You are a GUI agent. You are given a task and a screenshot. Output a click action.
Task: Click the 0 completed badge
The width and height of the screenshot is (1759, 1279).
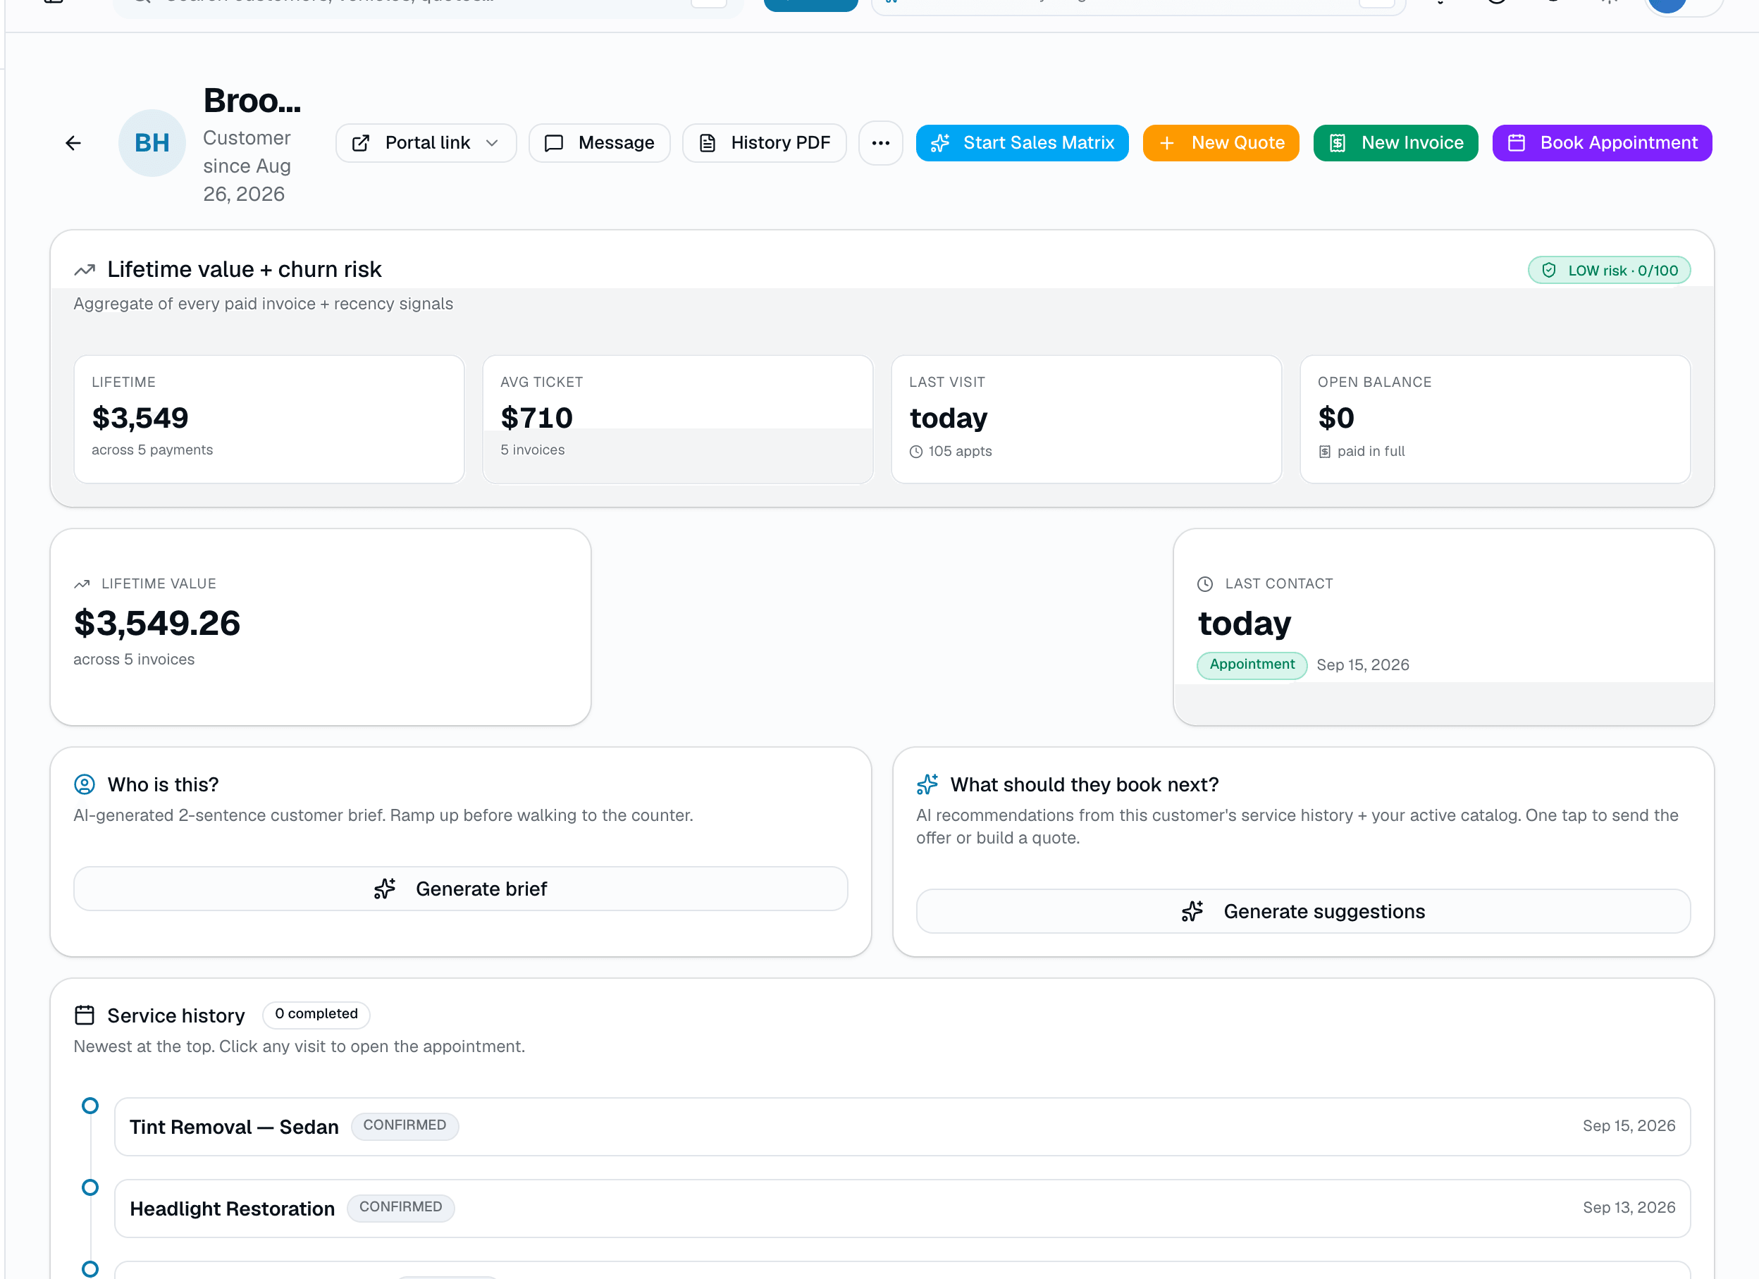[x=316, y=1014]
